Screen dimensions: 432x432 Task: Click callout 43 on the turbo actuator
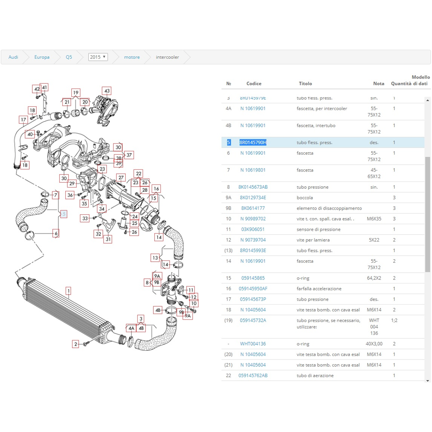106,91
